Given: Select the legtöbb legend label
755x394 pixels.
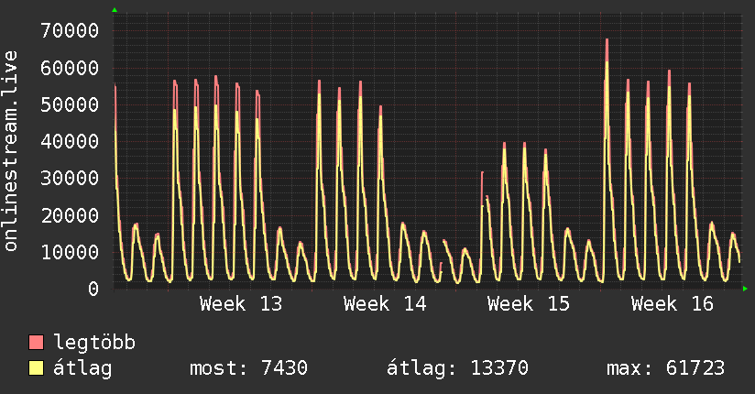Looking at the screenshot, I should click(94, 342).
